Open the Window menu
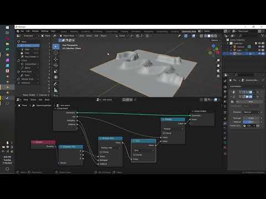The height and width of the screenshot is (199, 266). [x=45, y=31]
